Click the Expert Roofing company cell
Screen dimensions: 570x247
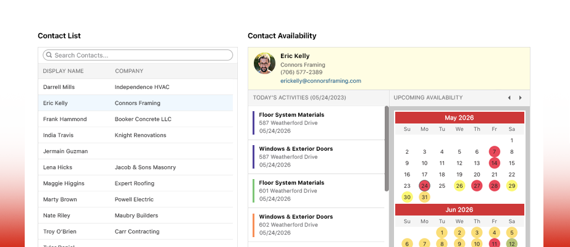(135, 183)
